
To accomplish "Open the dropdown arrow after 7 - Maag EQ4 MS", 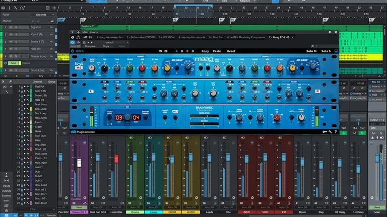I will click(x=293, y=37).
